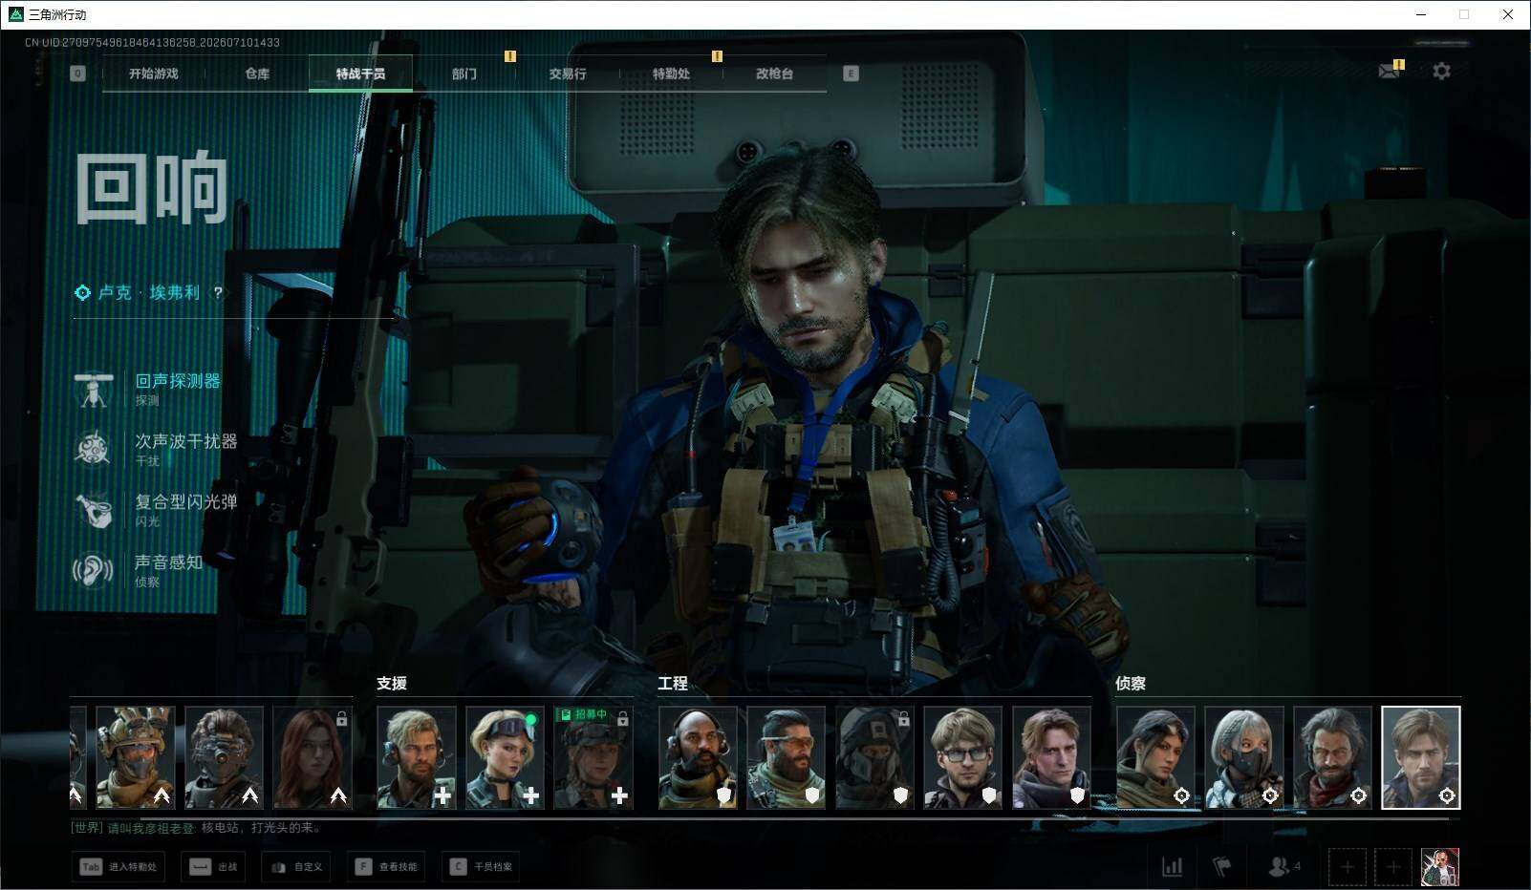Click the question mark beside 卢克·埃弗利
Screen dimensions: 1531x890
[218, 293]
